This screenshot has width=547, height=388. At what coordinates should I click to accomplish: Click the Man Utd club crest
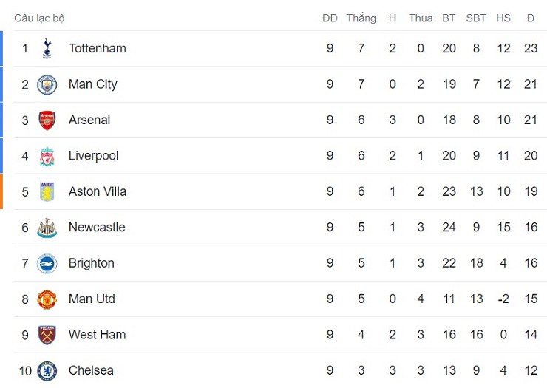pos(47,299)
